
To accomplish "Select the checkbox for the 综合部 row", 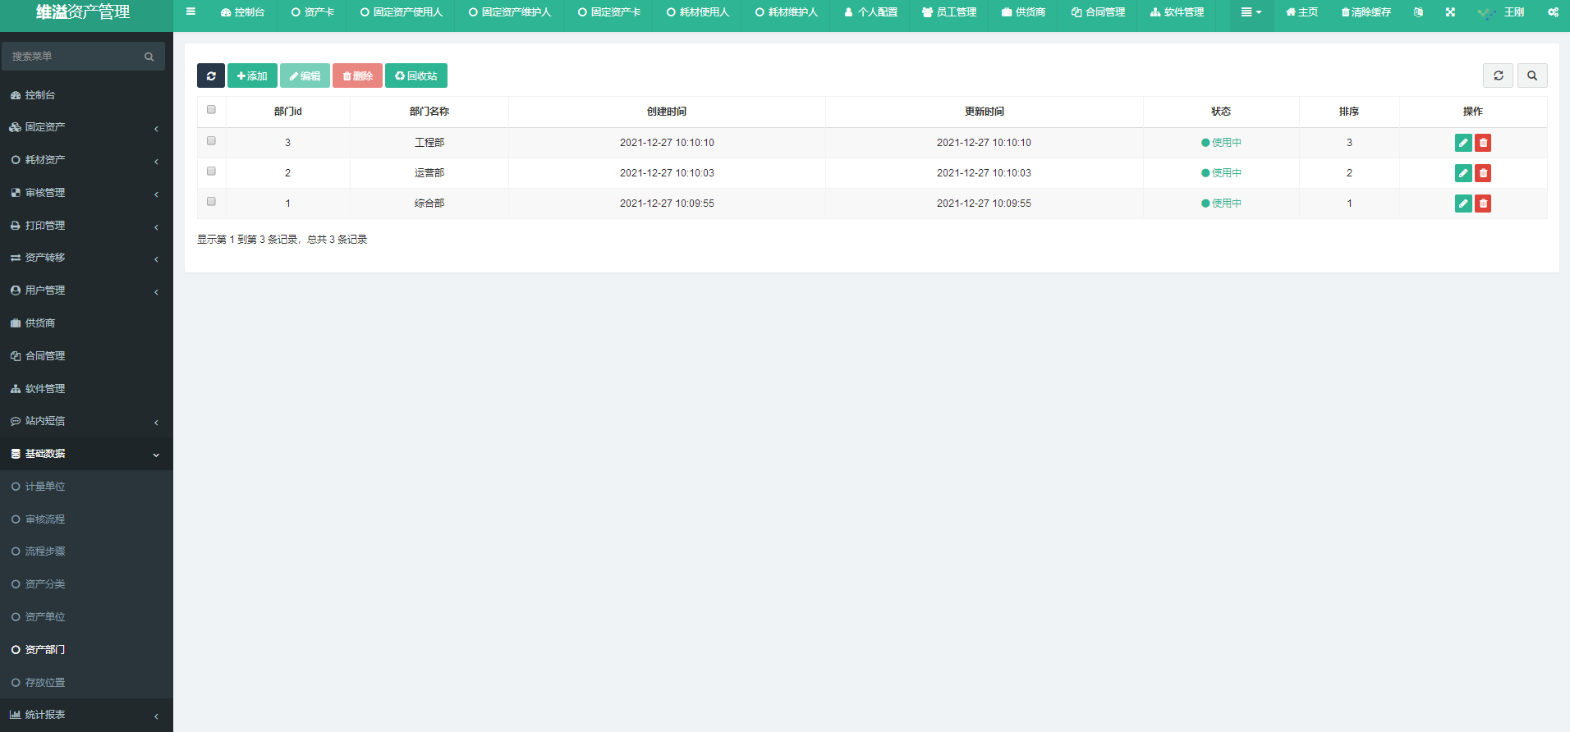I will (x=211, y=202).
